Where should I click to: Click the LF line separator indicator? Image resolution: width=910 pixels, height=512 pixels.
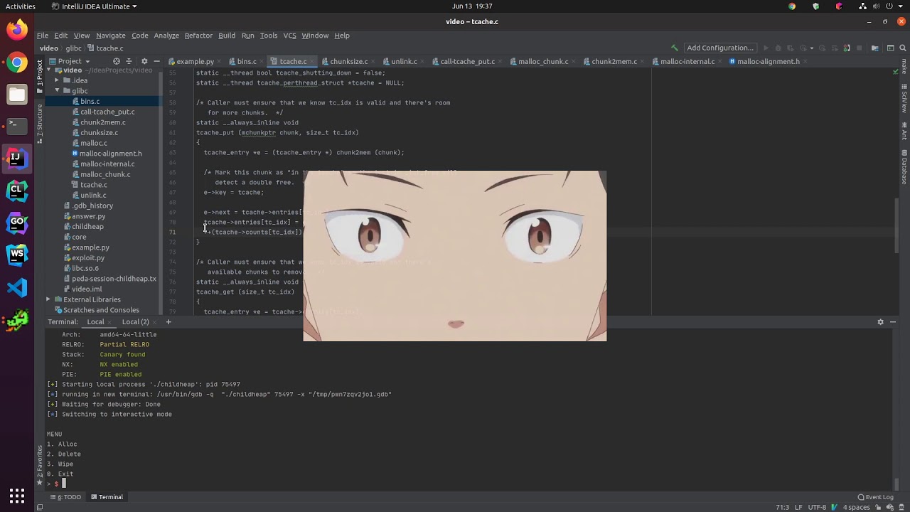798,507
